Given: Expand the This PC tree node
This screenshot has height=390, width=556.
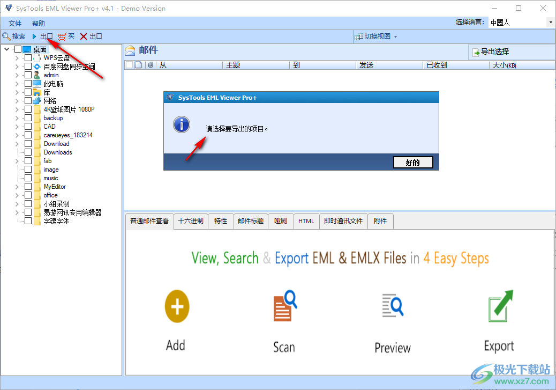Looking at the screenshot, I should (x=17, y=84).
